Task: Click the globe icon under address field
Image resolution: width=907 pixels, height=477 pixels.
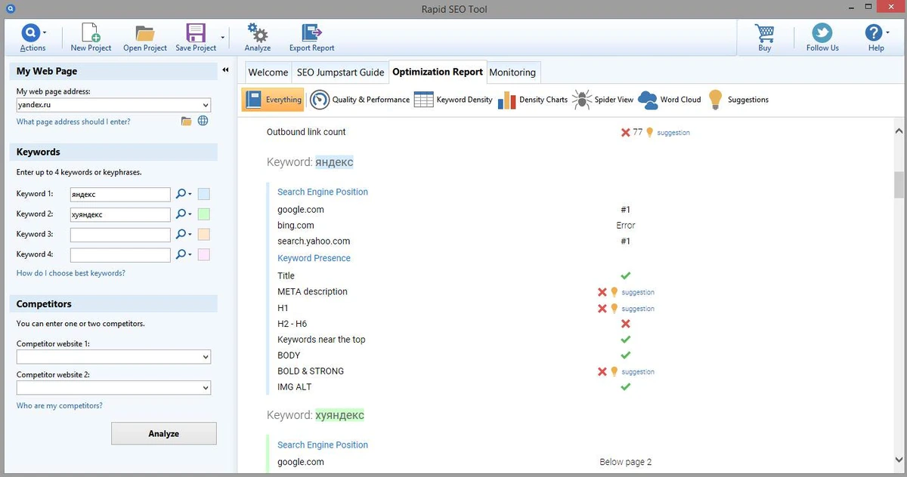Action: 203,121
